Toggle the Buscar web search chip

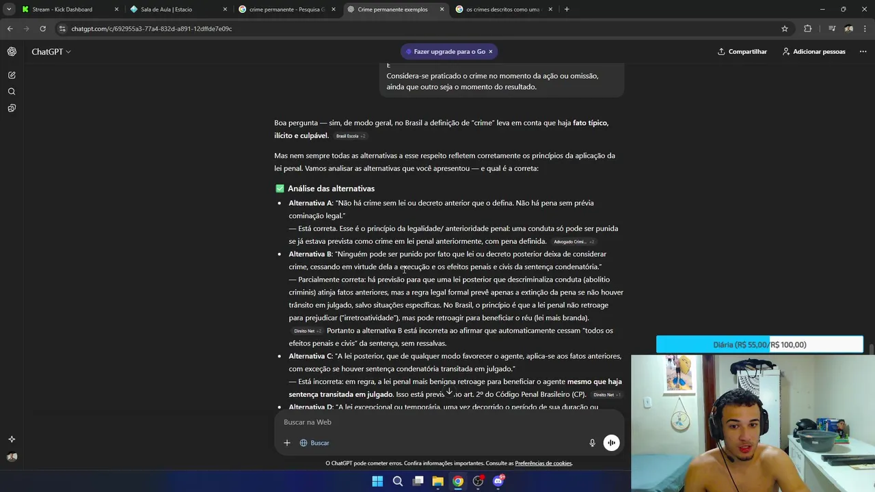[314, 443]
